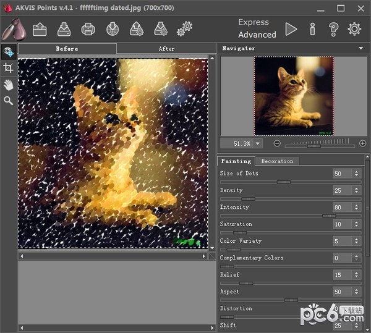Click the Size of Dots slider
The image size is (371, 333).
point(283,182)
